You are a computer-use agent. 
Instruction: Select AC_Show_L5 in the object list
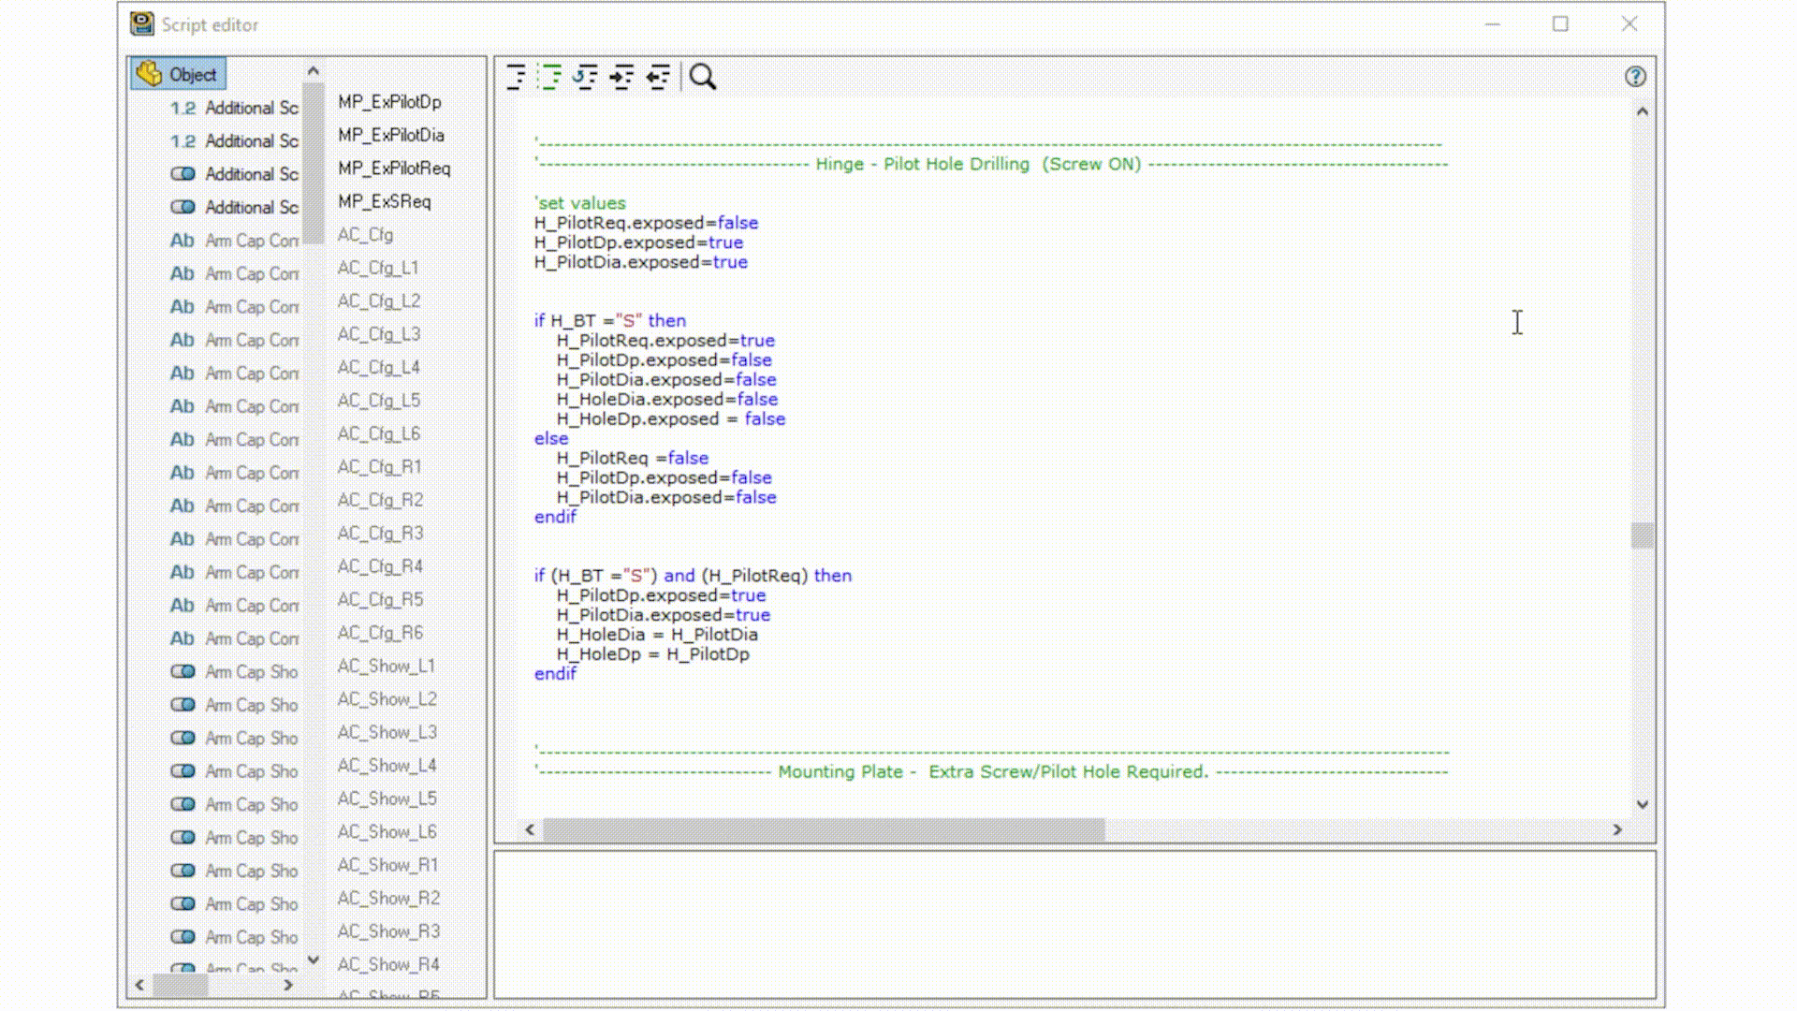(x=387, y=799)
